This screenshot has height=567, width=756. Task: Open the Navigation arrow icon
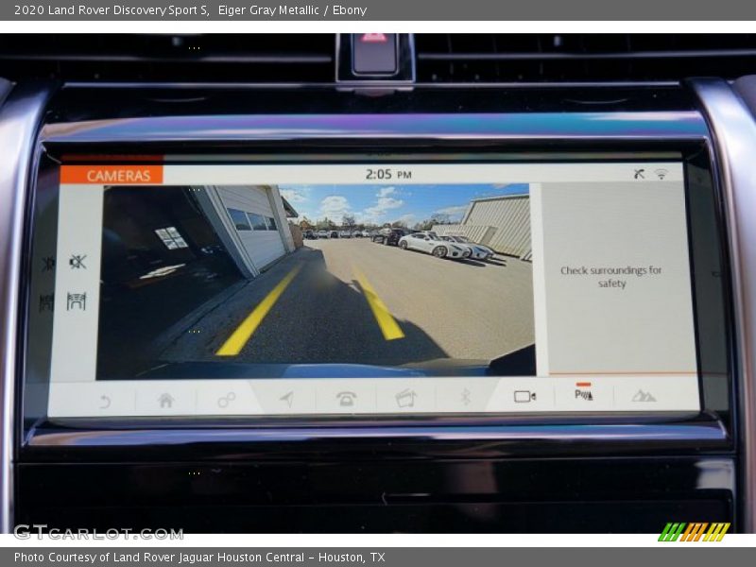[287, 399]
